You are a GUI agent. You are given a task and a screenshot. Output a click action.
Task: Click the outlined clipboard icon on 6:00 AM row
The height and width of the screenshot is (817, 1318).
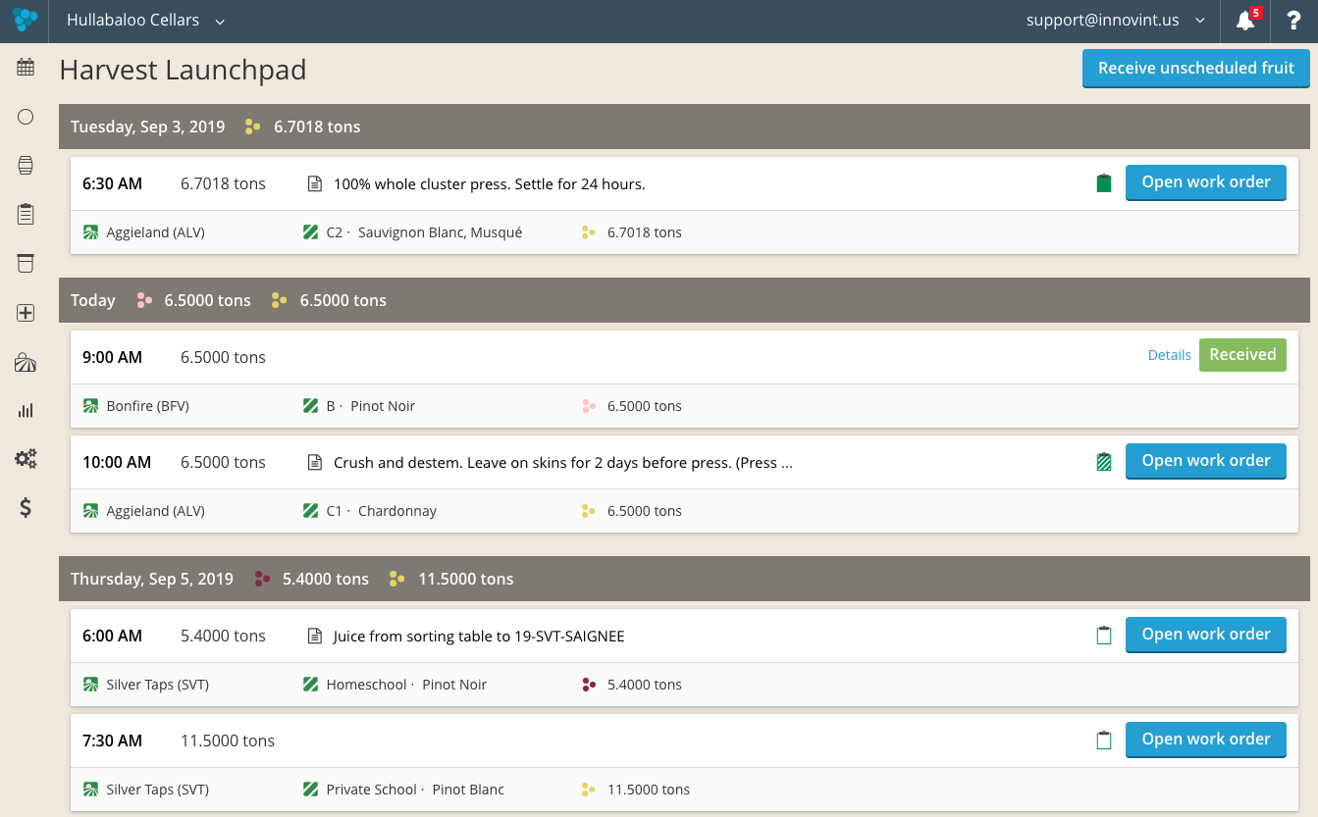click(1104, 636)
